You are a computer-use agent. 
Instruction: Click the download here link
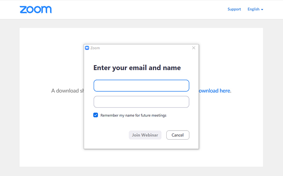[x=215, y=91]
